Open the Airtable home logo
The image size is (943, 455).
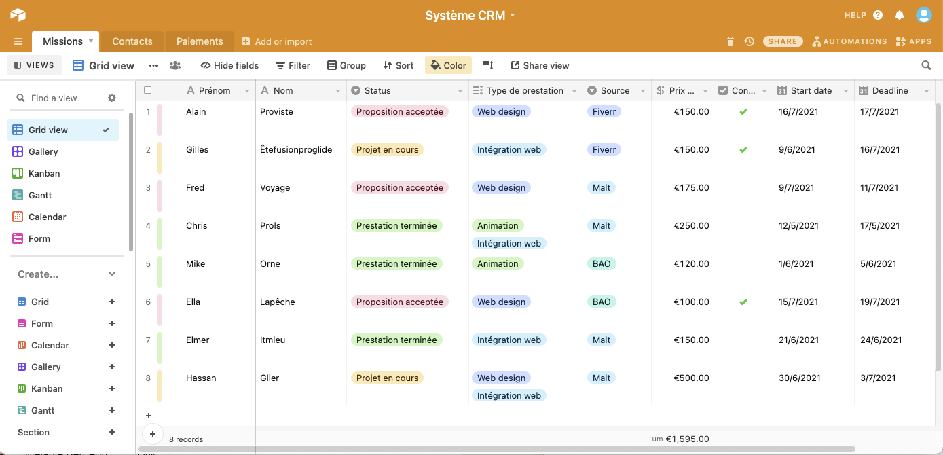18,15
